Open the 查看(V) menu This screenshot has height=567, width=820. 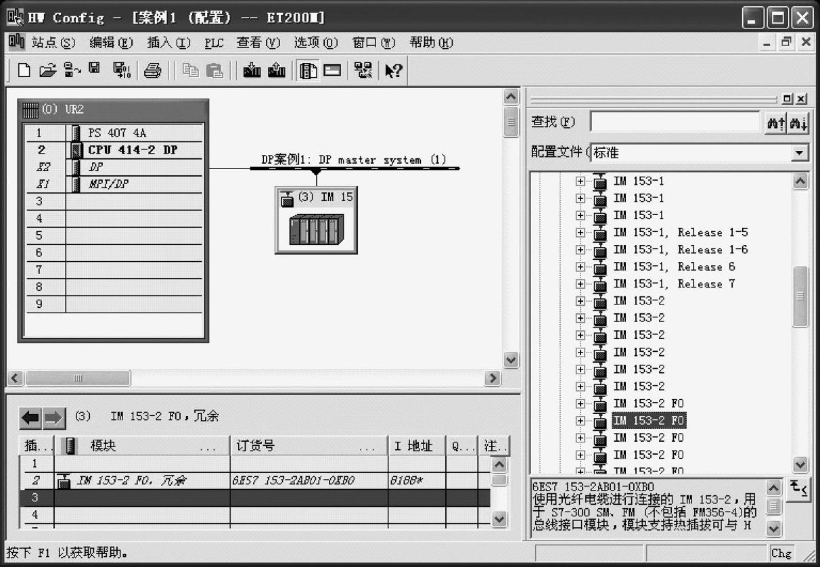[258, 43]
